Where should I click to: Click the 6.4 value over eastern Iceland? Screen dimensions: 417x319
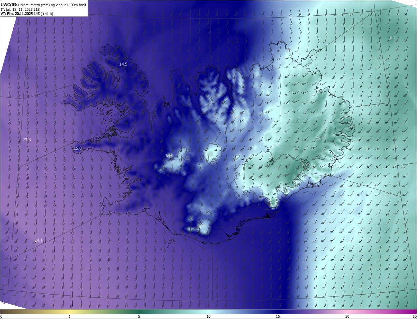pyautogui.click(x=321, y=138)
